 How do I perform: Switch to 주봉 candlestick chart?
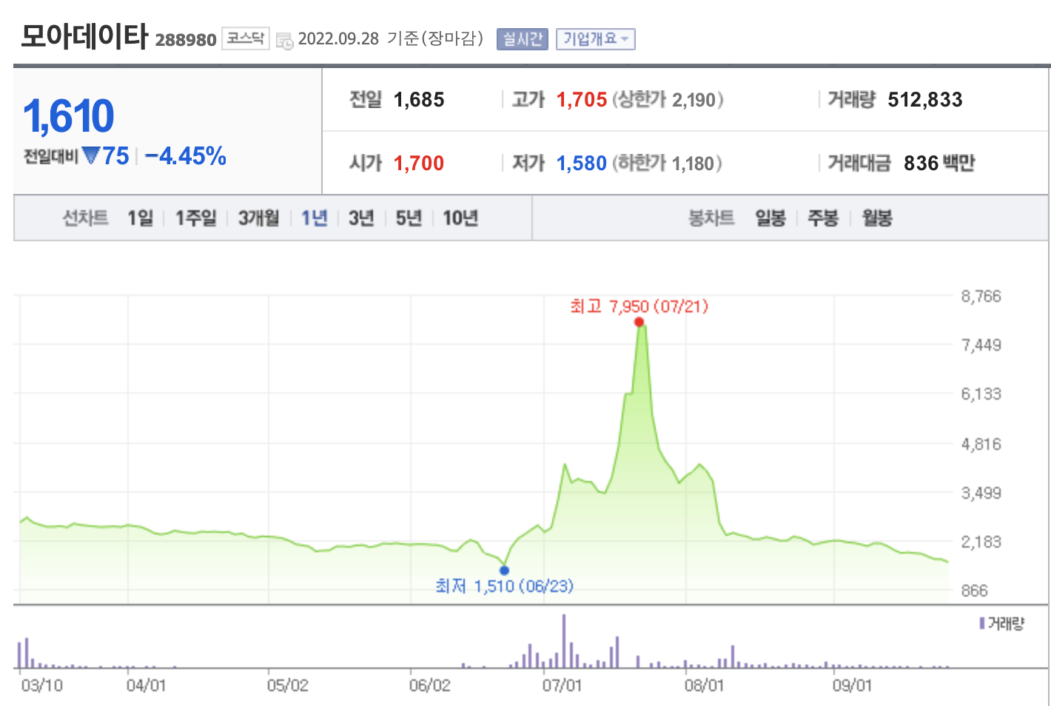(x=823, y=218)
